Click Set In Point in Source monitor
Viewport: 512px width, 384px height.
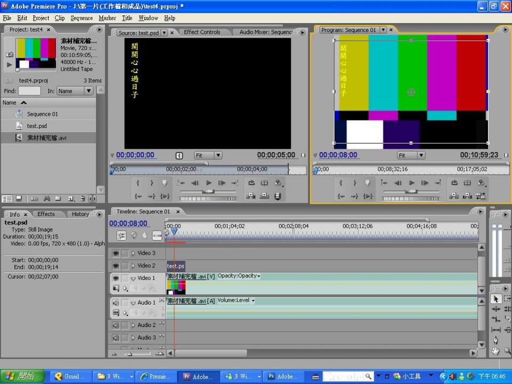[138, 183]
